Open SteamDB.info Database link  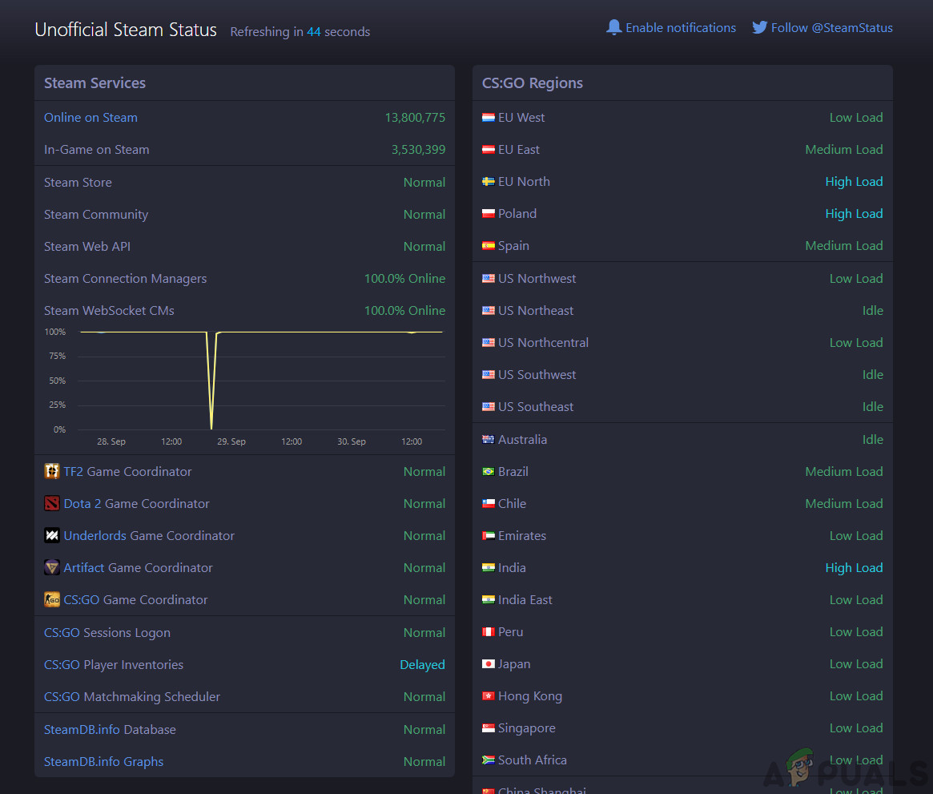click(110, 730)
